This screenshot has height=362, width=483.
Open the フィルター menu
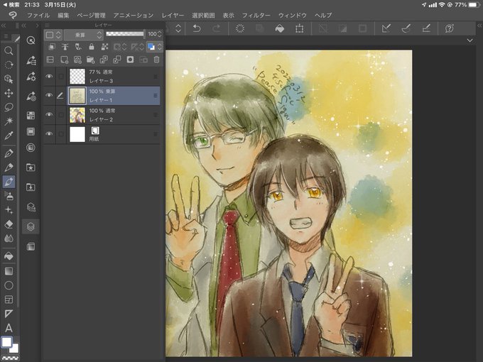[256, 16]
